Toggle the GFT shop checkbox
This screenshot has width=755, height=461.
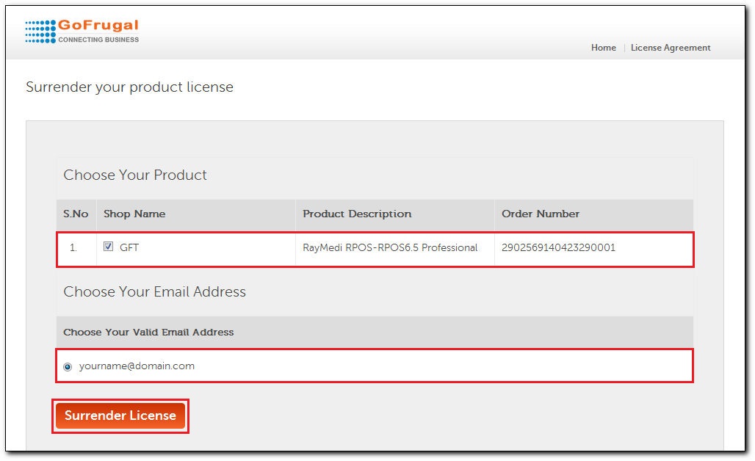coord(109,247)
